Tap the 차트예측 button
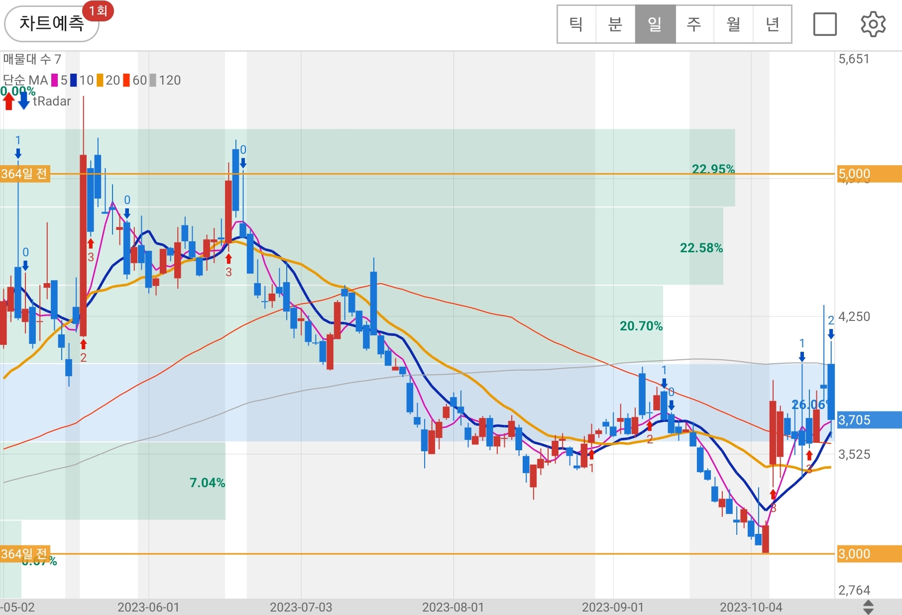 click(52, 23)
